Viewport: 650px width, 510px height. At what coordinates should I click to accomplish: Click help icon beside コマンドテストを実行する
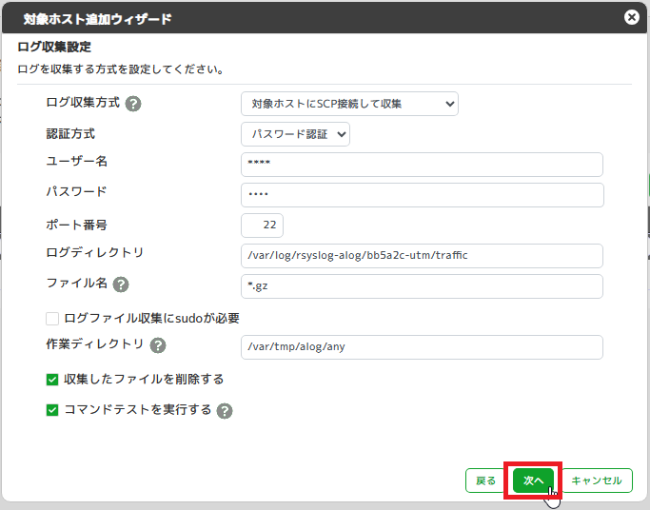[225, 411]
